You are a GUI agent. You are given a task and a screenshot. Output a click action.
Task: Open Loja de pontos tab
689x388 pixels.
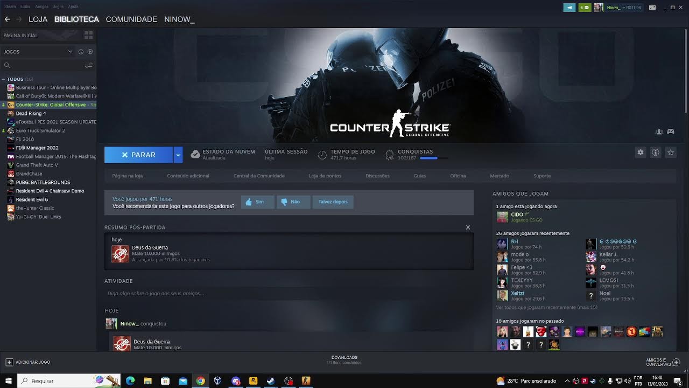pyautogui.click(x=325, y=176)
